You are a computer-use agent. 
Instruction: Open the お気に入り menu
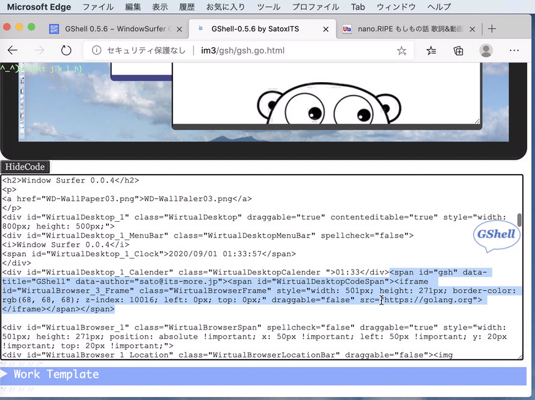[226, 7]
